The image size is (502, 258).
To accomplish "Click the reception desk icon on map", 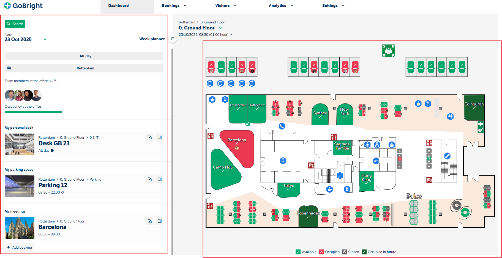I will point(450,116).
